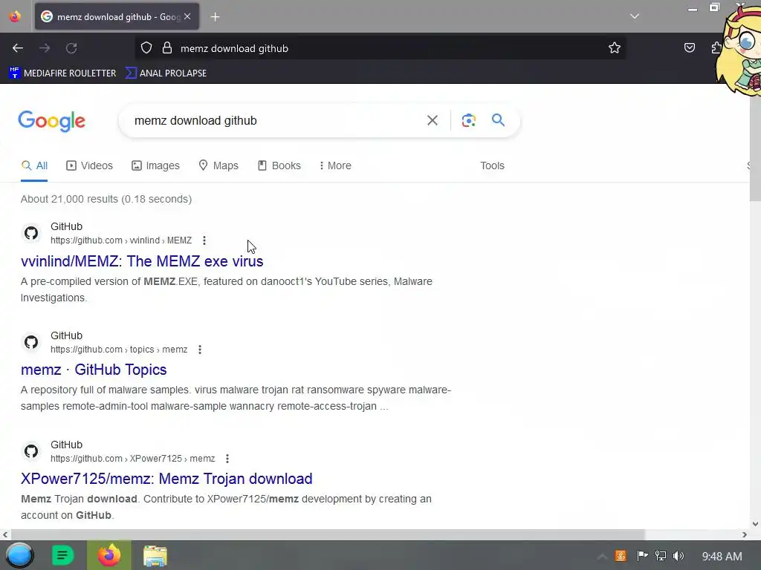Screen dimensions: 761x570
Task: Open XPower7125/memz: Memz Trojan download result
Action: [166, 479]
